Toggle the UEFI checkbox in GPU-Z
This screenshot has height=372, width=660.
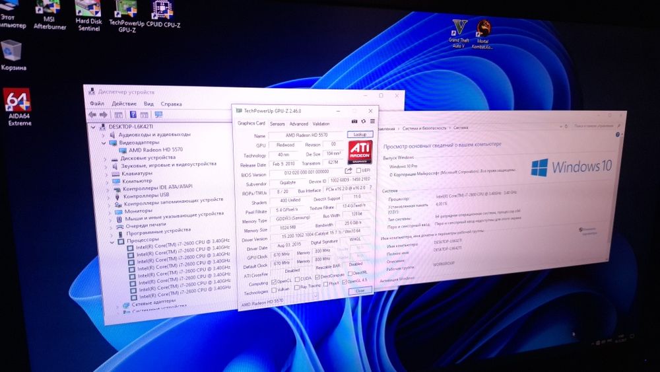pos(358,170)
